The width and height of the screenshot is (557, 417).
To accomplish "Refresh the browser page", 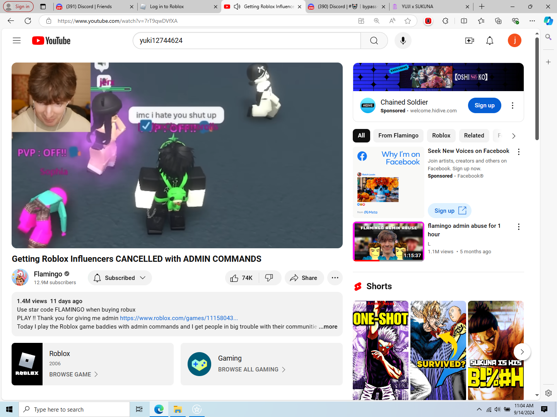I will coord(28,21).
